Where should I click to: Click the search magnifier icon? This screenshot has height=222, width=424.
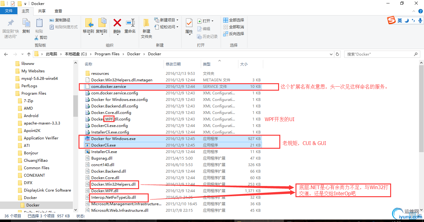point(416,54)
